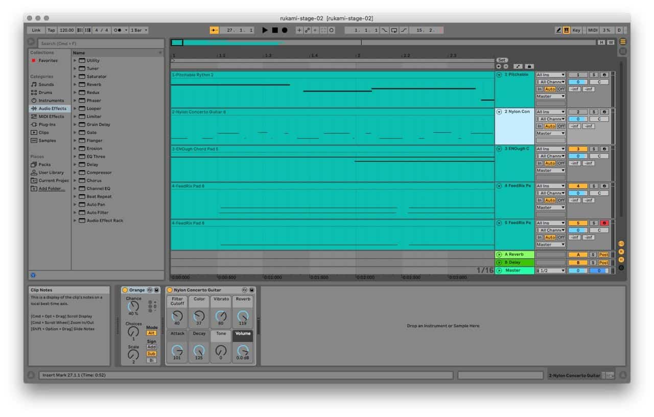Select Drums category in the browser
The width and height of the screenshot is (654, 417).
click(x=45, y=92)
